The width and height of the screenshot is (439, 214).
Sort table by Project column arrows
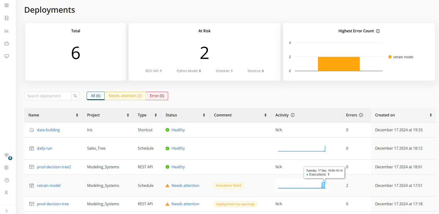[128, 115]
